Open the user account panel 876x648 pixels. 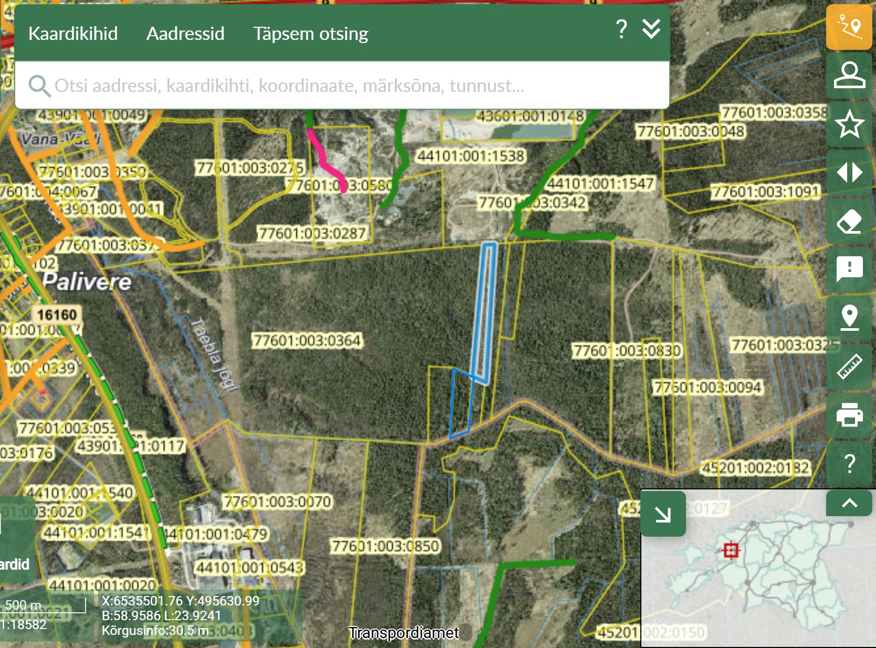(849, 76)
